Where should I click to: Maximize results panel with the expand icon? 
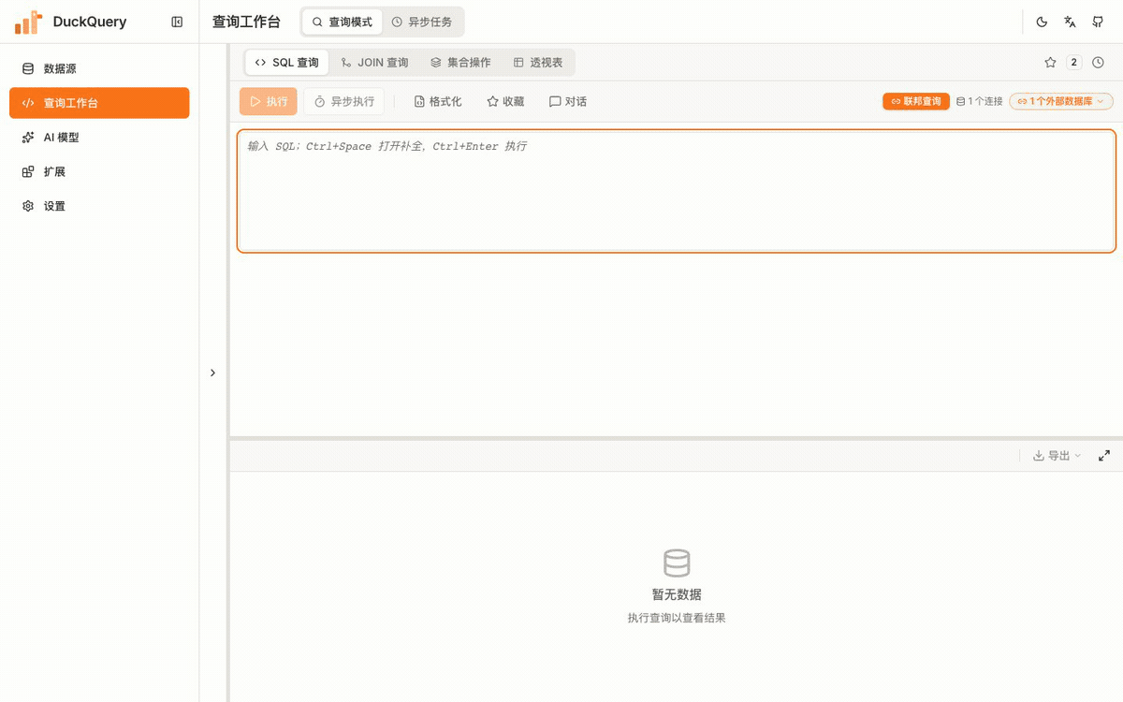point(1104,456)
